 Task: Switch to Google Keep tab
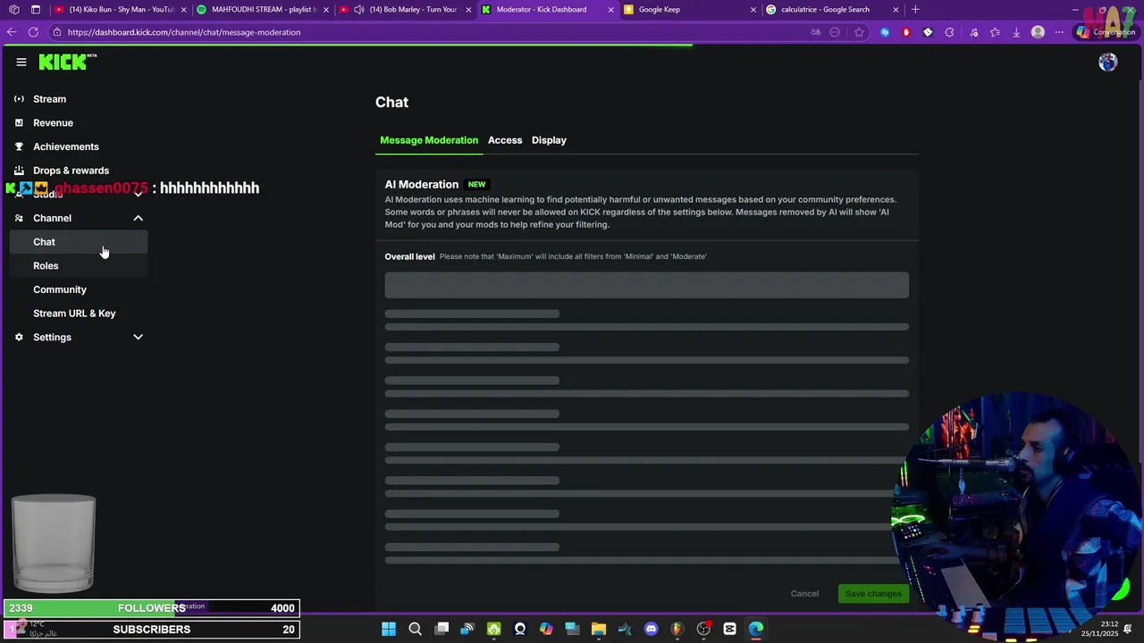tap(690, 10)
